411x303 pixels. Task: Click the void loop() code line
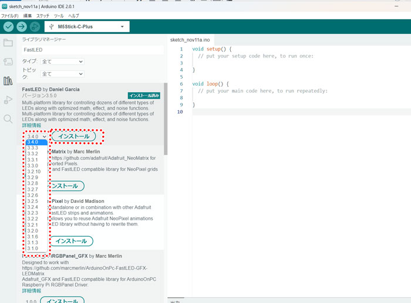click(210, 84)
